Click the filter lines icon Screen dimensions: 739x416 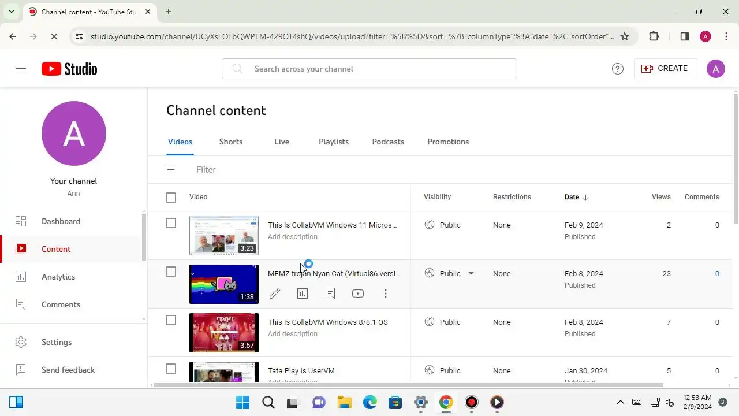coord(171,170)
